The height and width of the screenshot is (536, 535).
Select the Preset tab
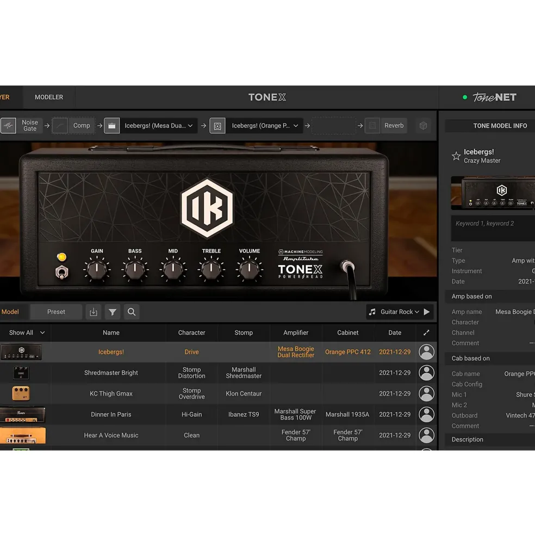click(56, 312)
